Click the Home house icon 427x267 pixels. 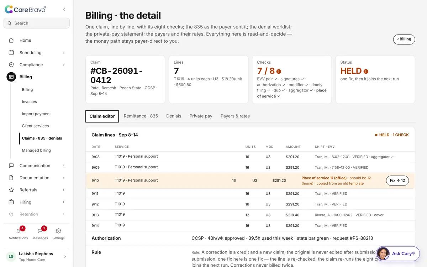coord(11,40)
